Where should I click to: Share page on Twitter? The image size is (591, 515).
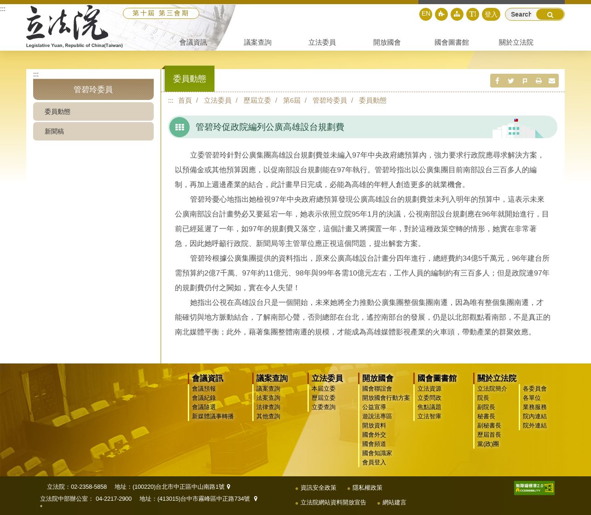[511, 81]
